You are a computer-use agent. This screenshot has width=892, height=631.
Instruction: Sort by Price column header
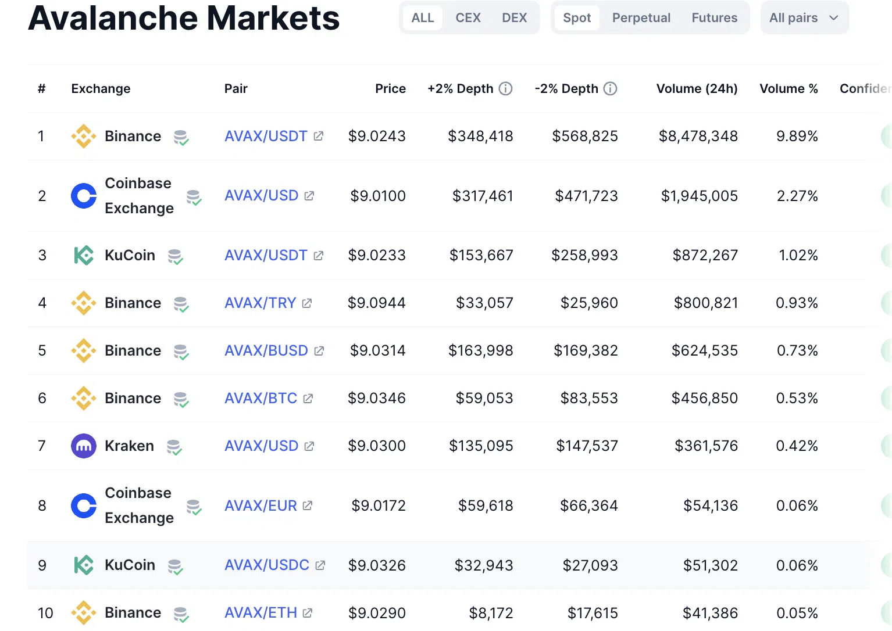[x=390, y=88]
